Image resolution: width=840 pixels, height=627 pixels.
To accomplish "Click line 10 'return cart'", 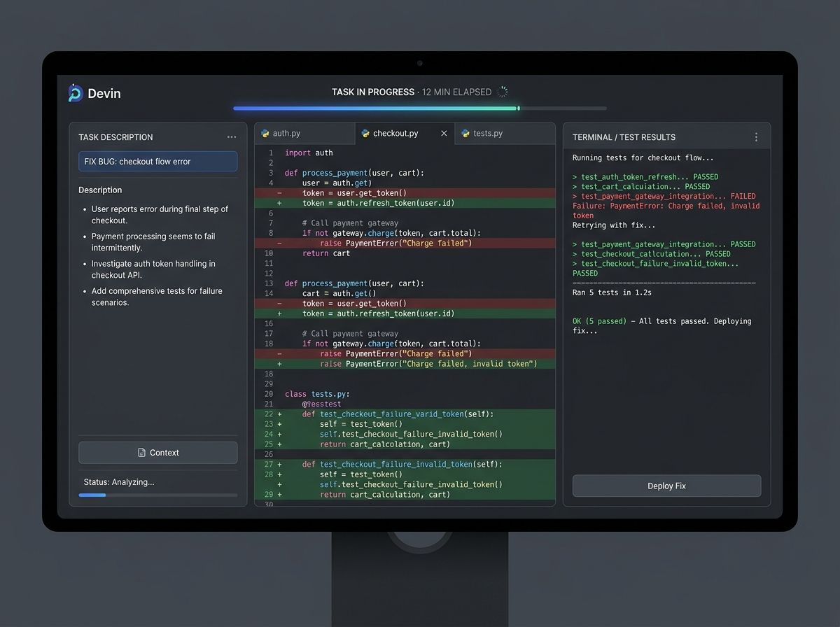I will pos(326,253).
